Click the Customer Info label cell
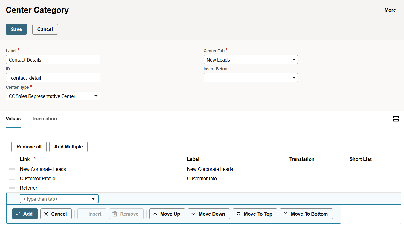This screenshot has width=404, height=227. pyautogui.click(x=202, y=178)
